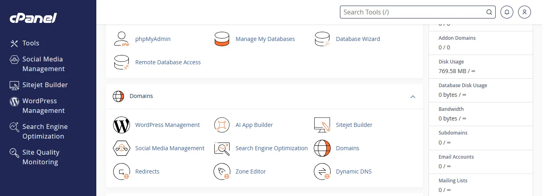Click the Database Wizard icon
Screen dimensions: 543x196
[322, 39]
